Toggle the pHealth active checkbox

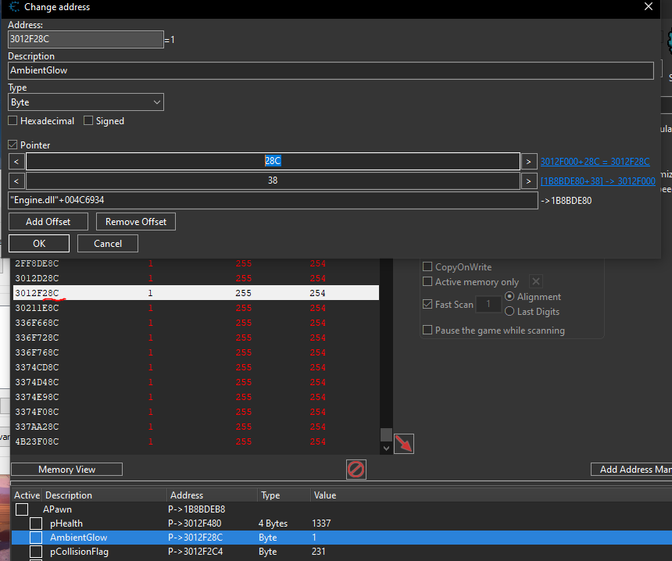click(x=36, y=523)
